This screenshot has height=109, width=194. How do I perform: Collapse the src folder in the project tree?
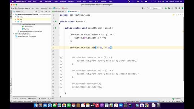pyautogui.click(x=16, y=21)
